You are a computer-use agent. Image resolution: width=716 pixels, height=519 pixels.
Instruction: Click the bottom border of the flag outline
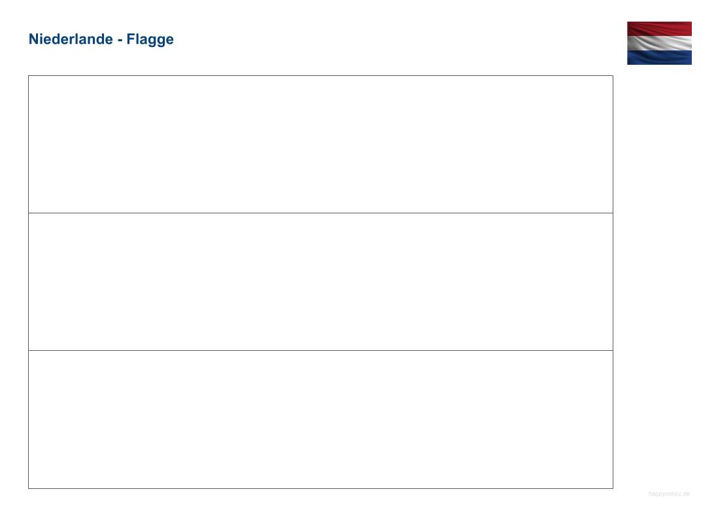320,488
